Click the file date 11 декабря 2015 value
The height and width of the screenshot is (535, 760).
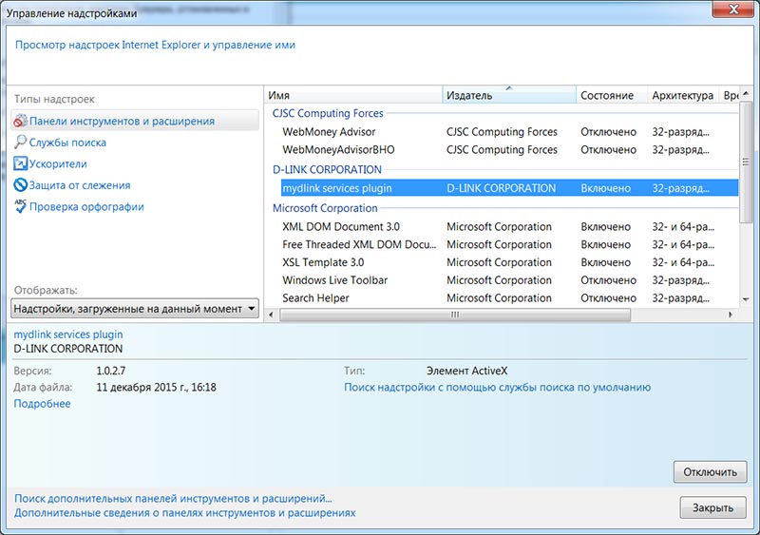click(x=156, y=387)
